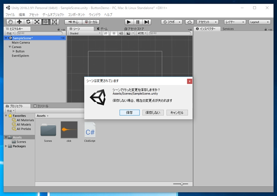Open the Layout dropdown
This screenshot has height=196, width=277.
[260, 22]
